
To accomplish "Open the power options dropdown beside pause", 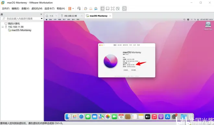I will [x=73, y=9].
